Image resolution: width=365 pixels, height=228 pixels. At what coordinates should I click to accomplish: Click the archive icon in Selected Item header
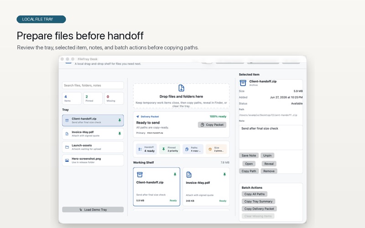tap(243, 83)
